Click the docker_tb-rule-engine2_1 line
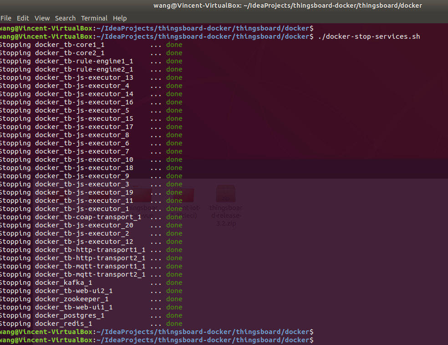 [91, 70]
